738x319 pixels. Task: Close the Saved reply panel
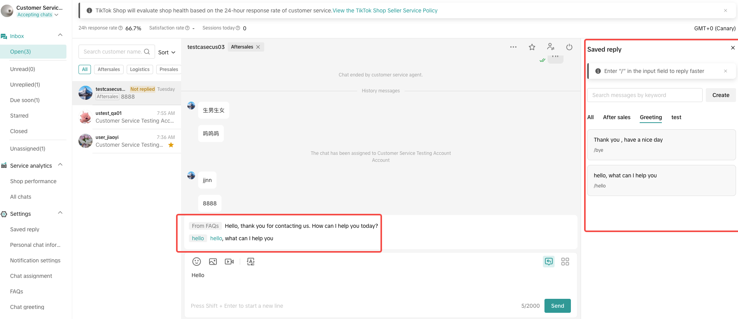coord(733,48)
